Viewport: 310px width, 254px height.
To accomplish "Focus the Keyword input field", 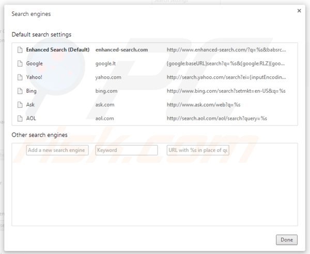I will click(x=127, y=150).
